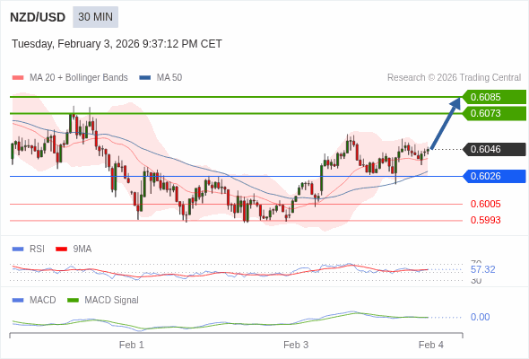Click the RSI legend label
This screenshot has width=529, height=359.
pyautogui.click(x=37, y=250)
